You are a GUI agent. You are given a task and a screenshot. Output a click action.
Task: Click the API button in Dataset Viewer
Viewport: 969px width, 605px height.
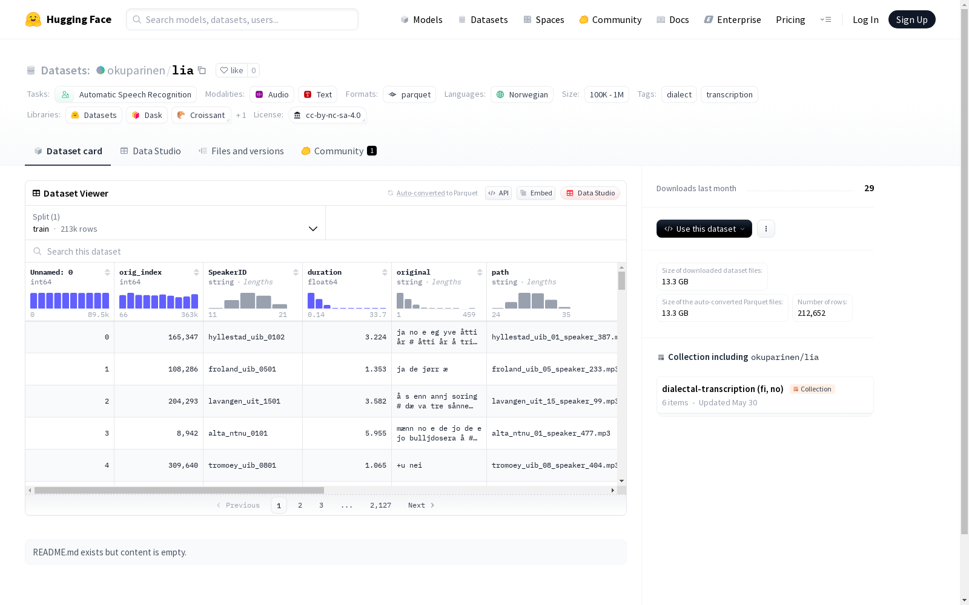pos(498,193)
